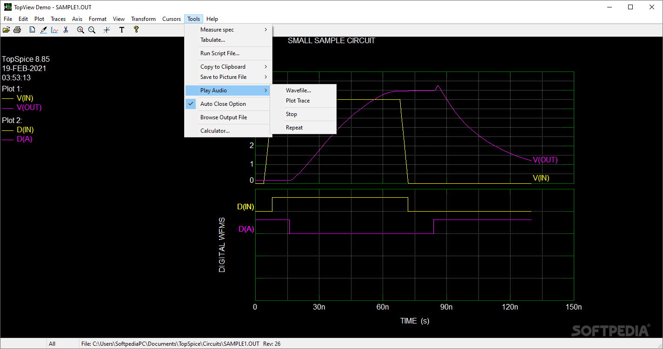This screenshot has width=663, height=349.
Task: Expand the Measure spec submenu
Action: tap(228, 30)
